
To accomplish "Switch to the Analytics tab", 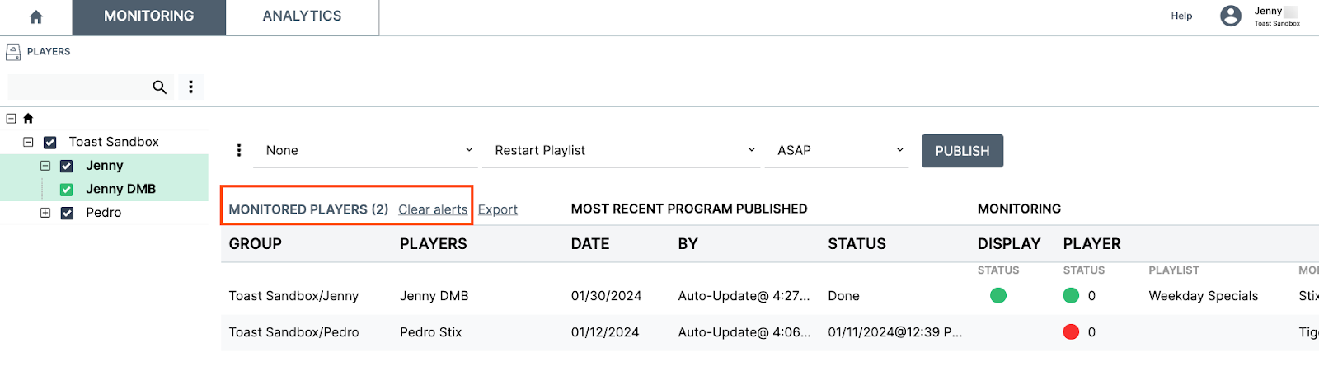I will click(x=302, y=16).
